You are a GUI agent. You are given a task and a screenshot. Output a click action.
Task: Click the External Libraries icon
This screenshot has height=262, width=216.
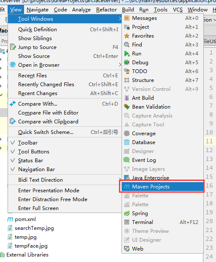click(3, 255)
